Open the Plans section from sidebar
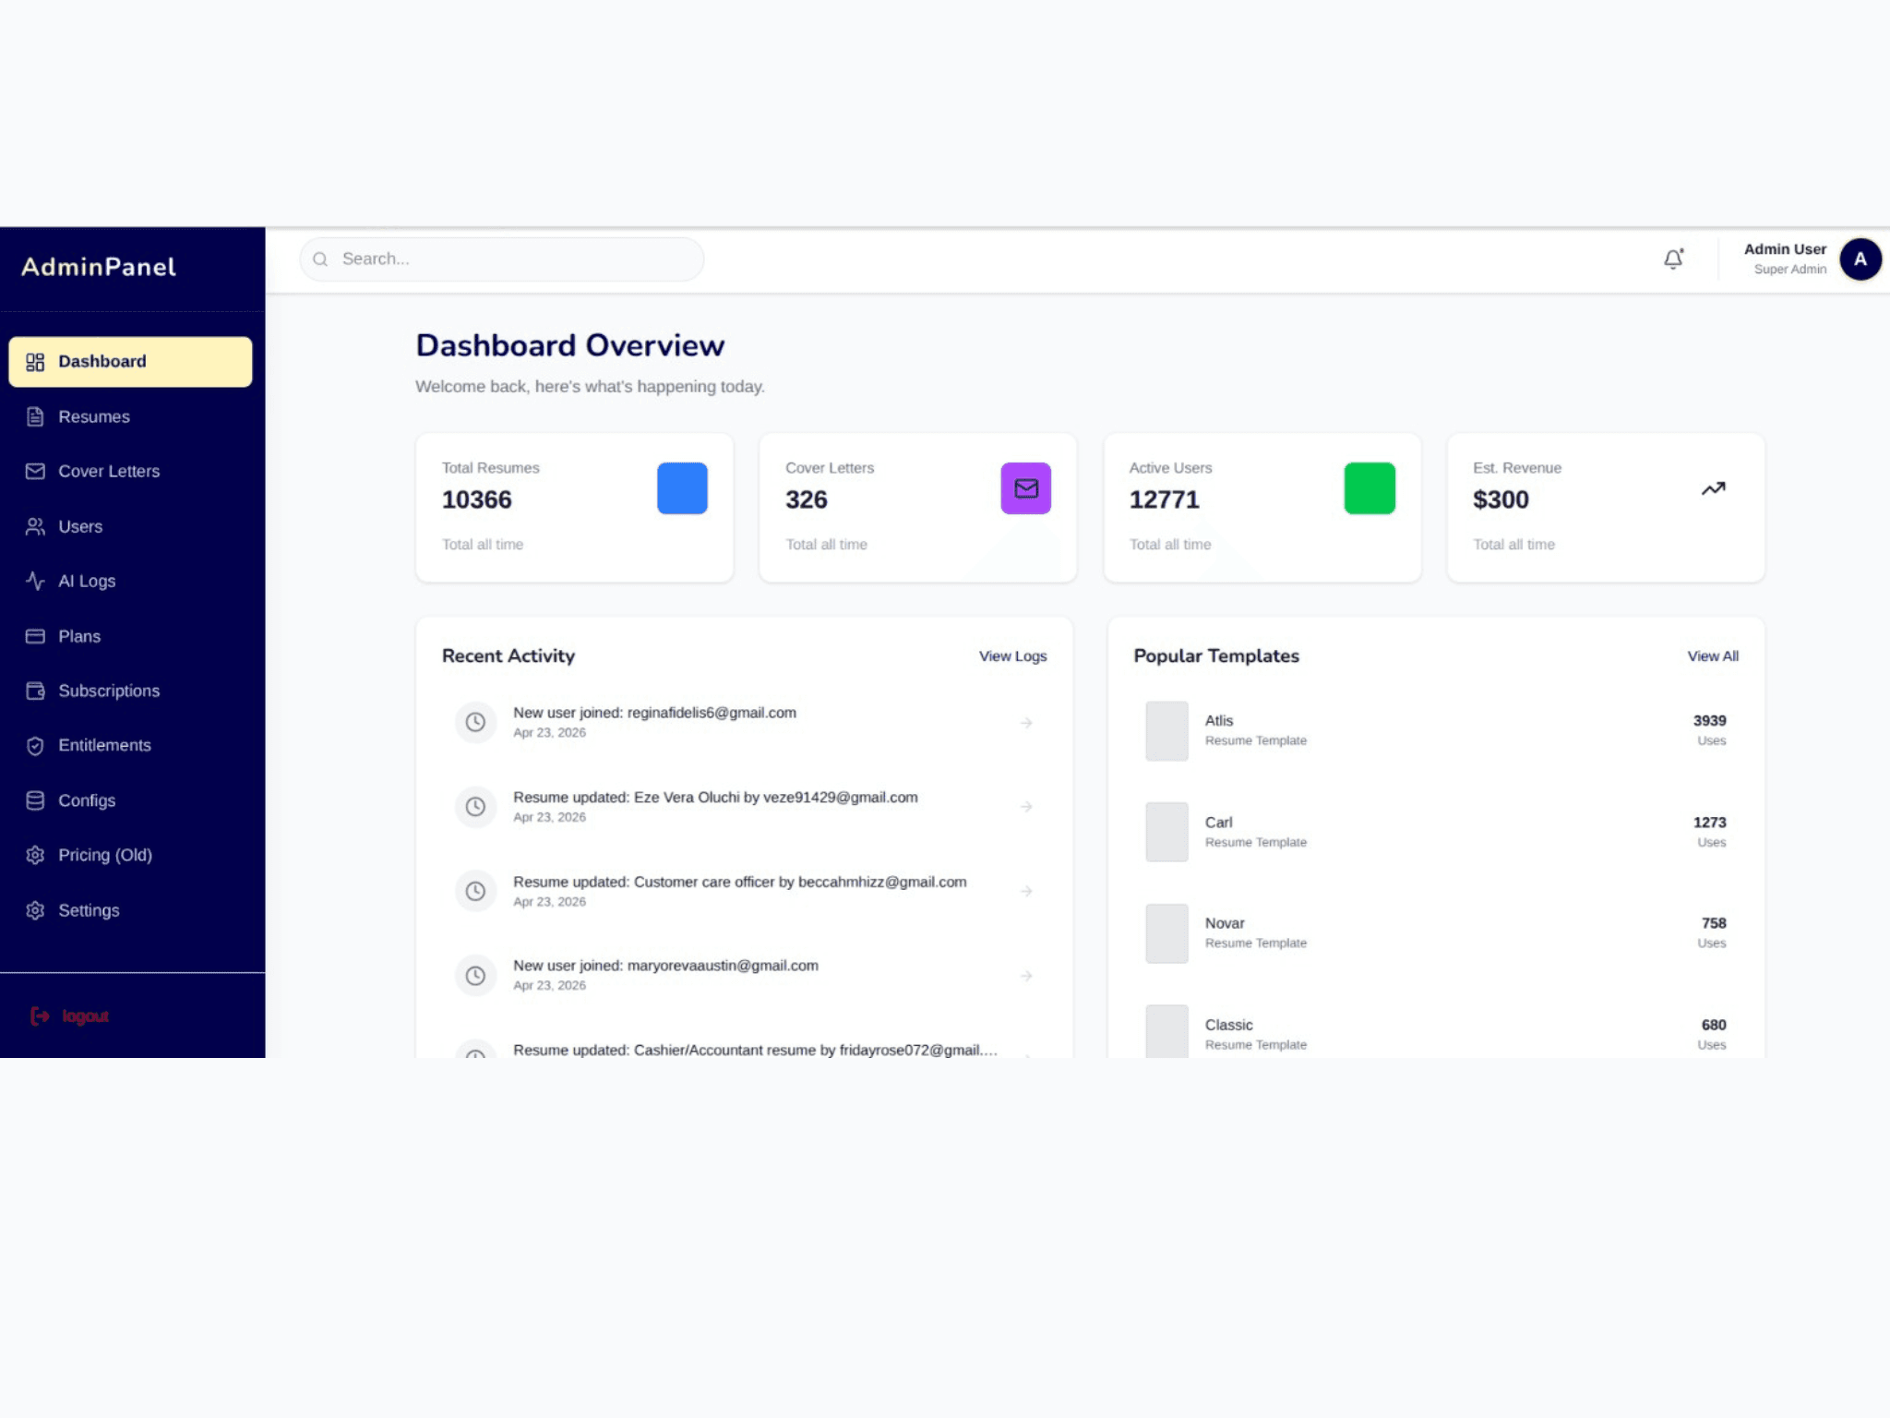 pyautogui.click(x=78, y=636)
